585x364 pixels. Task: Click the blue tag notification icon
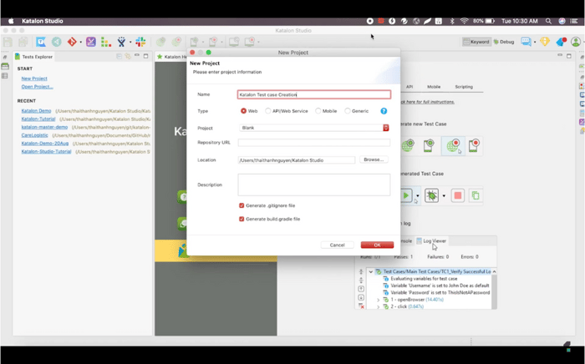pyautogui.click(x=561, y=42)
